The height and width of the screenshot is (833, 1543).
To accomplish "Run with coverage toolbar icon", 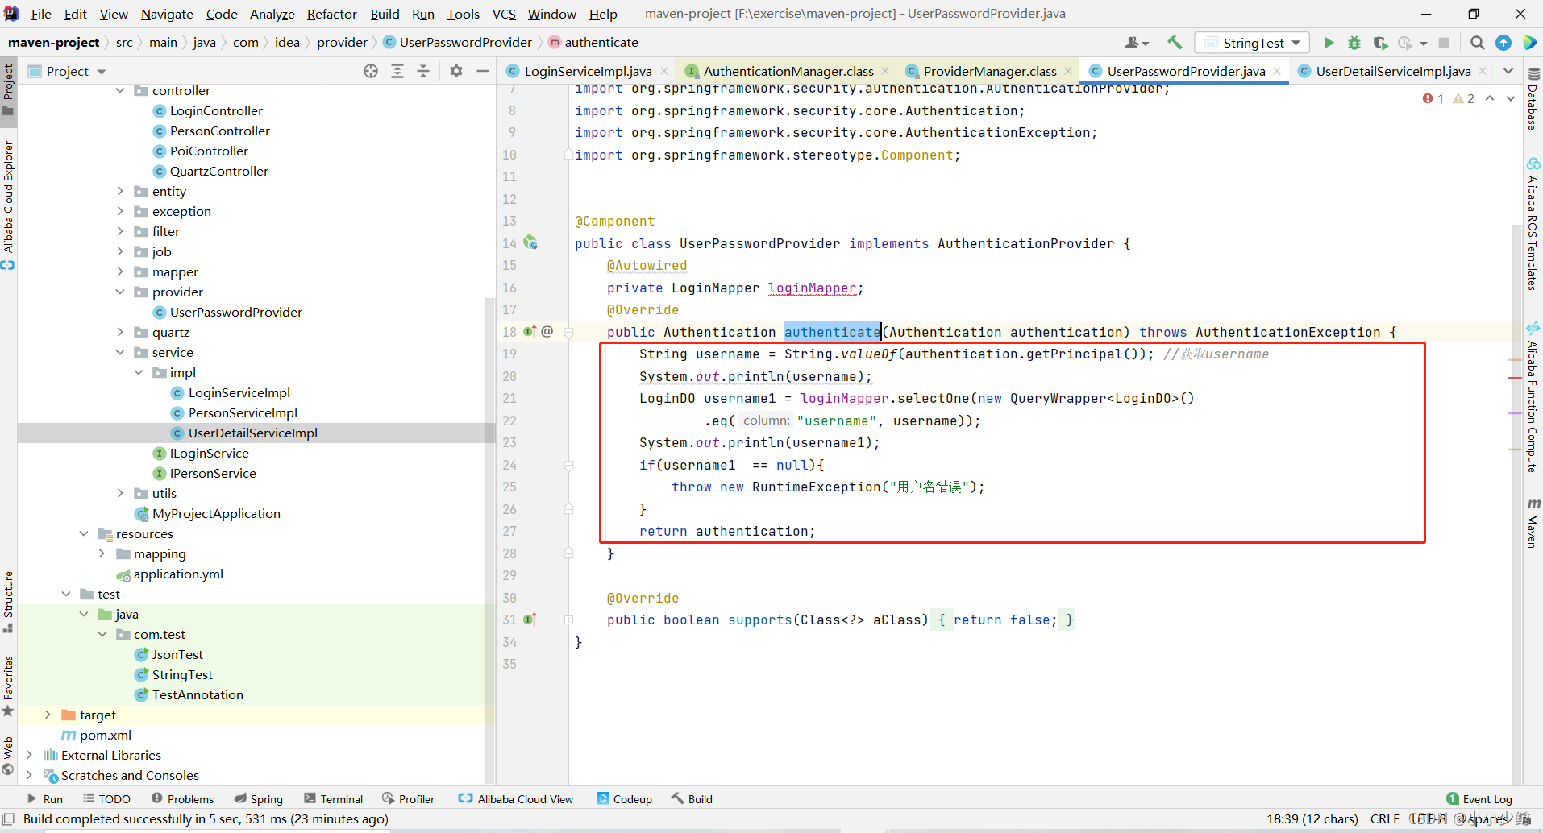I will point(1380,43).
